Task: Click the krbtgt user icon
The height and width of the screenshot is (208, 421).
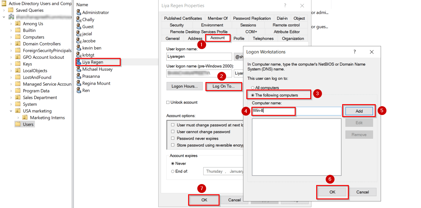Action: pyautogui.click(x=79, y=55)
